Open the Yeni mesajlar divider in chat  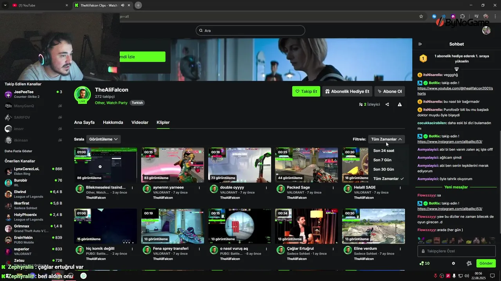point(456,187)
